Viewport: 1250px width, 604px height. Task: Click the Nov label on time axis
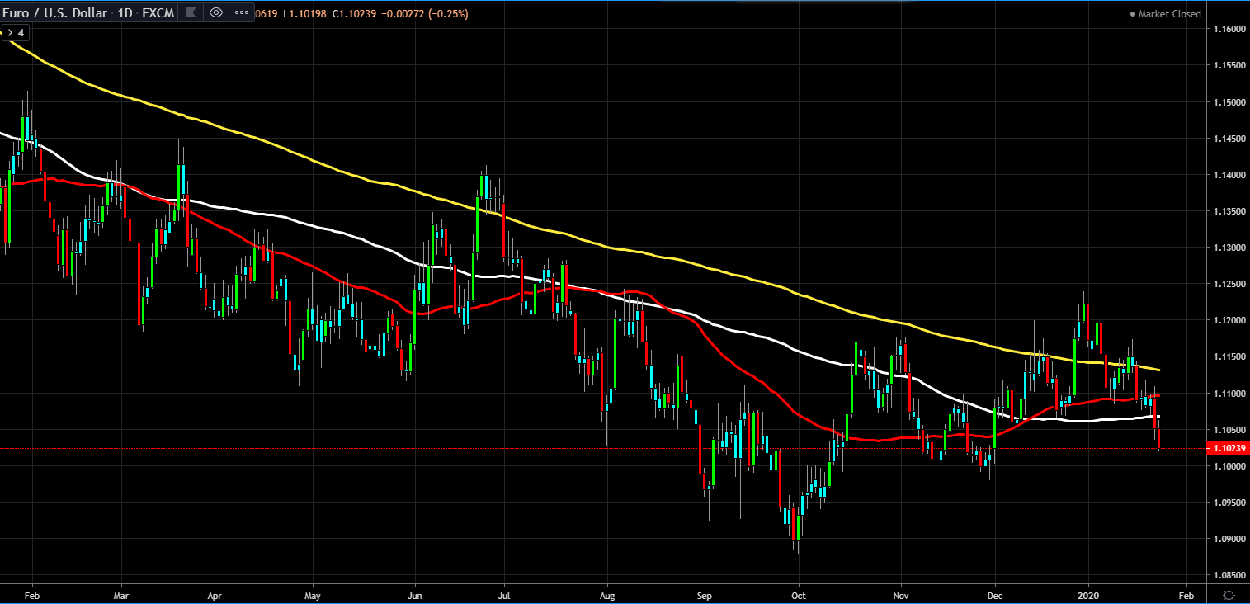coord(900,594)
